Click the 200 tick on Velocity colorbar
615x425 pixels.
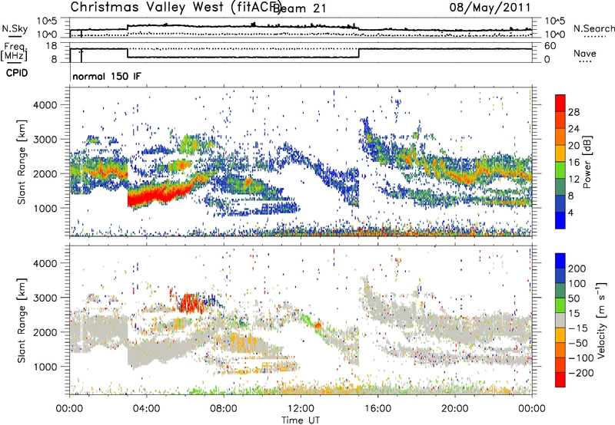[x=577, y=269]
